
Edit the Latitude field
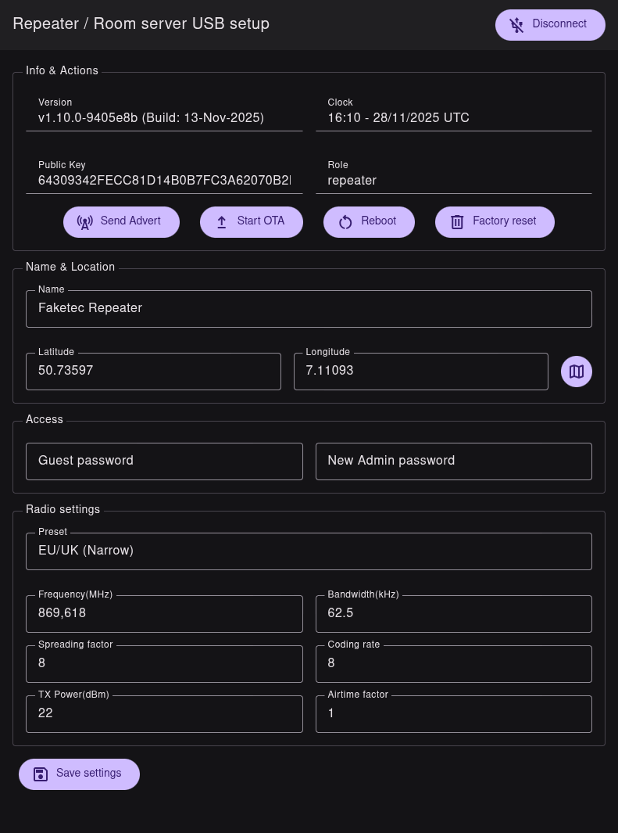point(153,371)
